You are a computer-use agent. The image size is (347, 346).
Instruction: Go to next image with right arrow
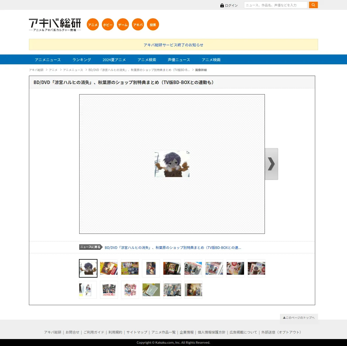(x=272, y=164)
